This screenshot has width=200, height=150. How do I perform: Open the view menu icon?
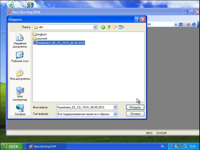click(121, 27)
